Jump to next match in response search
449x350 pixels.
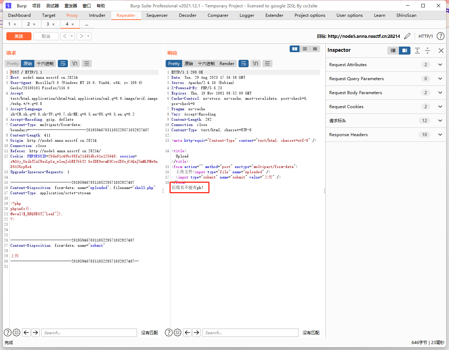click(196, 332)
